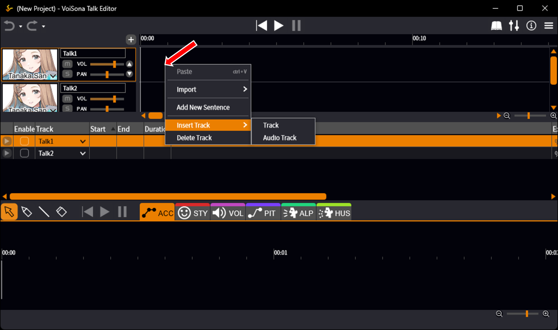Adjust the track timeline zoom slider
558x330 pixels.
pyautogui.click(x=530, y=116)
